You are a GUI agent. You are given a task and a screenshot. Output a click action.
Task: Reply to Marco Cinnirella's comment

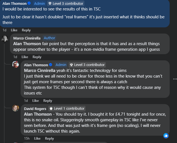(x=37, y=57)
